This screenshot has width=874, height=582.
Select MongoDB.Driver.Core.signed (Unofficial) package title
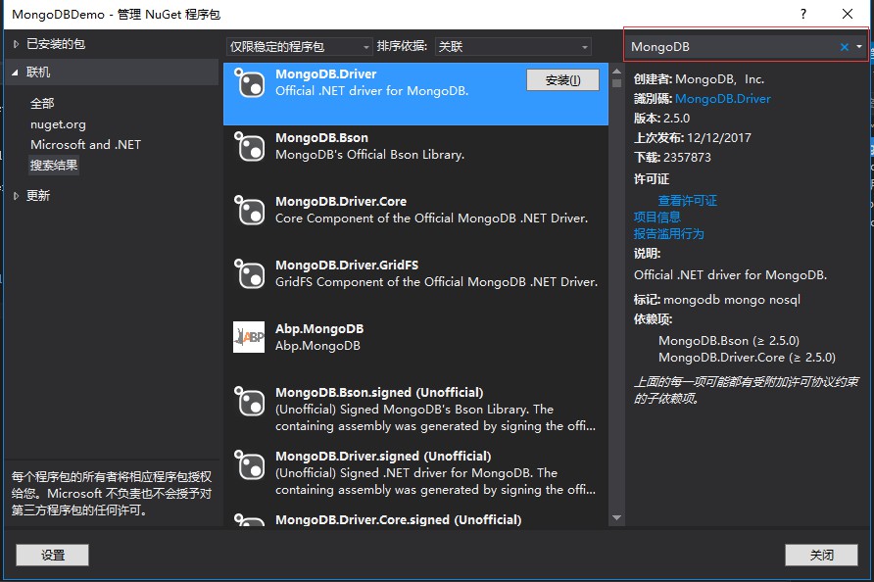(x=399, y=519)
